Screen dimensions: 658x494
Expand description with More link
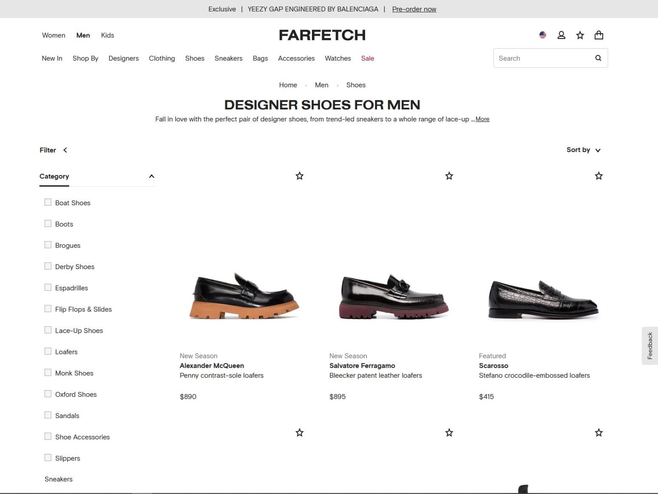tap(482, 119)
